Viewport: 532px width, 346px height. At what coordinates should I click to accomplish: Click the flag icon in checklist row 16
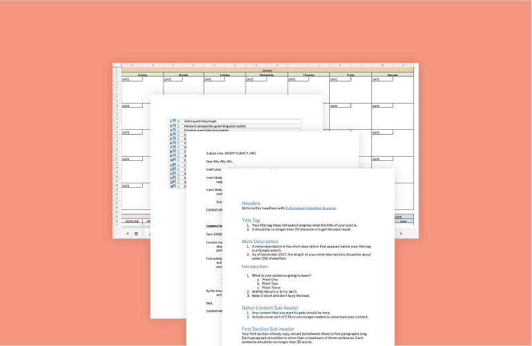tap(174, 186)
